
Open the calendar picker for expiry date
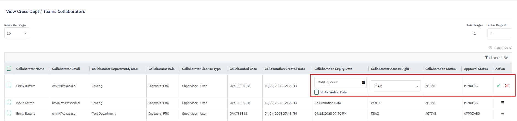[x=363, y=82]
